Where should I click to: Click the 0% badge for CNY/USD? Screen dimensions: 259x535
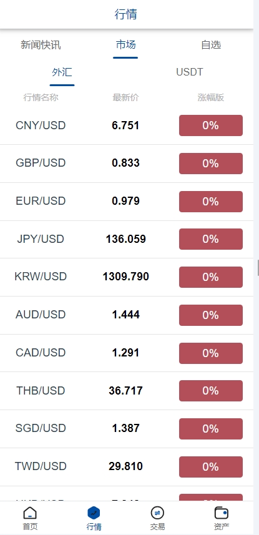click(211, 125)
